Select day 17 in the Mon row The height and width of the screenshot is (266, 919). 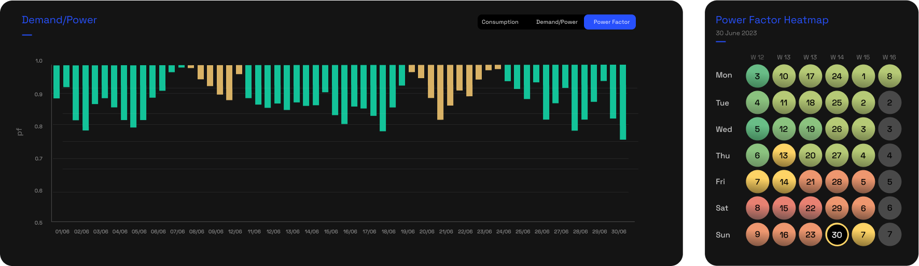coord(810,76)
